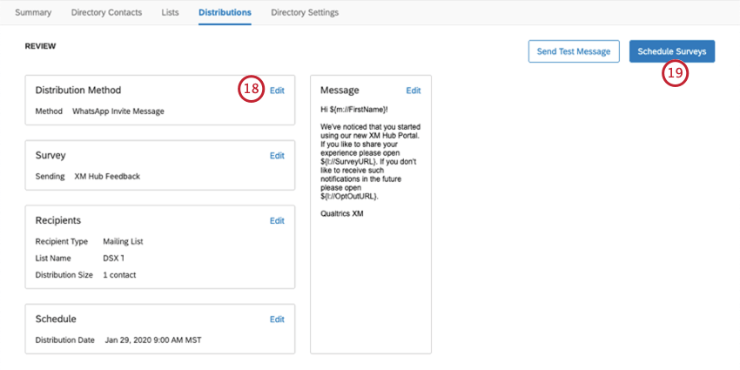Click the Qualtrics XM signature text

[x=341, y=214]
